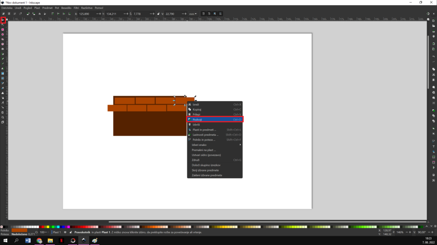Image resolution: width=437 pixels, height=245 pixels.
Task: Pick the cyan palette swatch
Action: coord(58,227)
